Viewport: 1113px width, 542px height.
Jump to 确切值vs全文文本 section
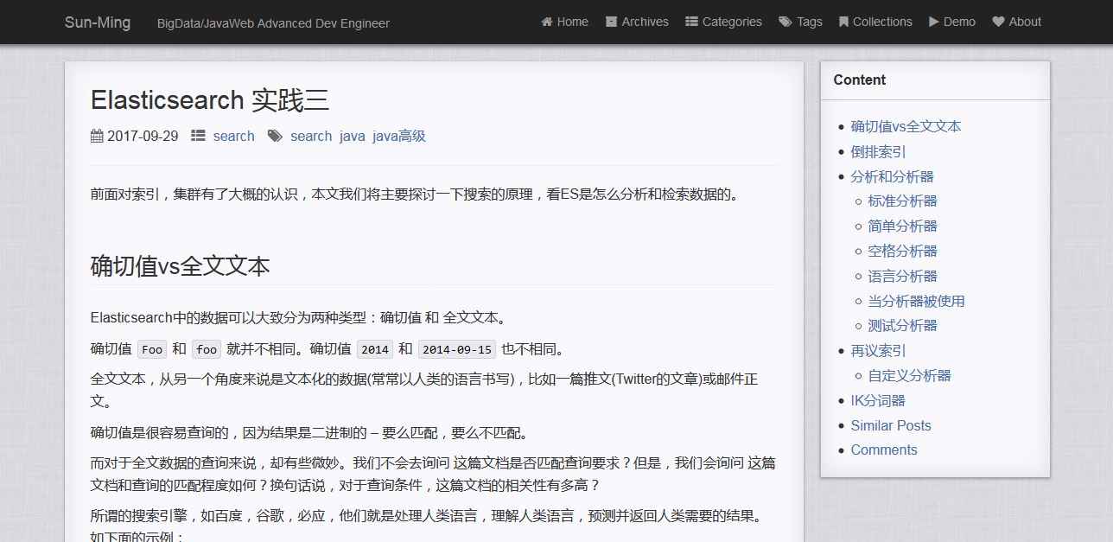(906, 126)
